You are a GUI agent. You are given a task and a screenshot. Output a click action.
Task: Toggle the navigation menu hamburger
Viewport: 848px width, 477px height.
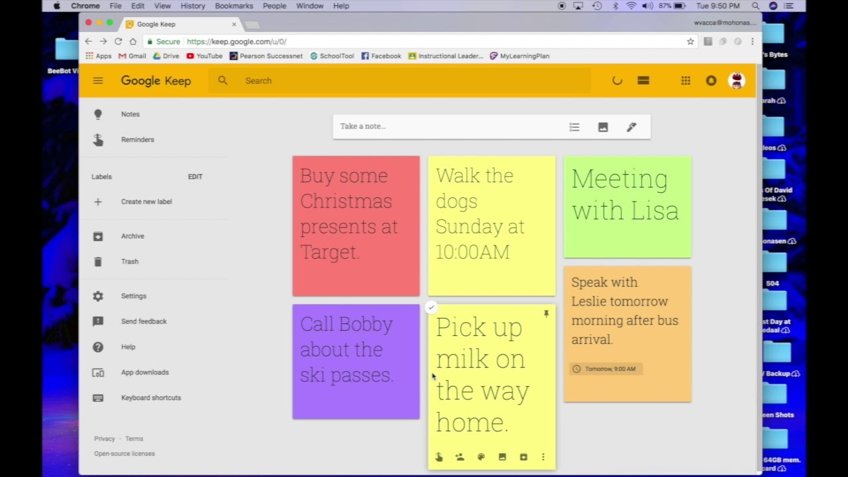point(98,80)
